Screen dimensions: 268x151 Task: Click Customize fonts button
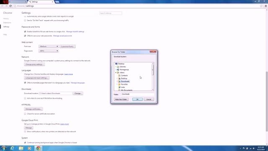68,47
